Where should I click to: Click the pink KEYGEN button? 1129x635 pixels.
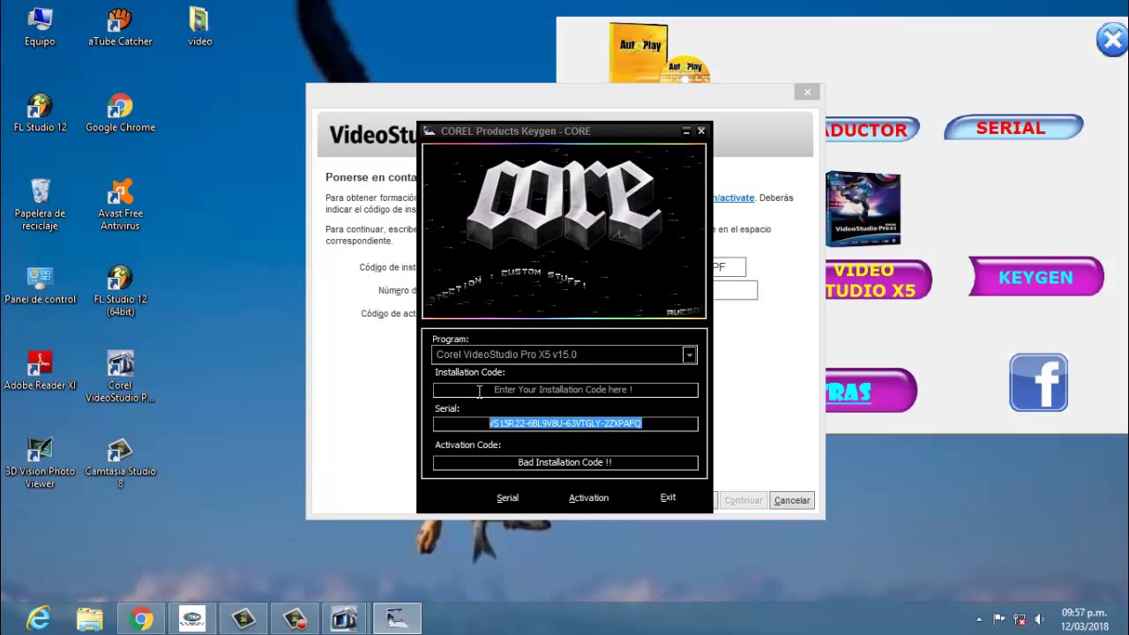coord(1036,277)
